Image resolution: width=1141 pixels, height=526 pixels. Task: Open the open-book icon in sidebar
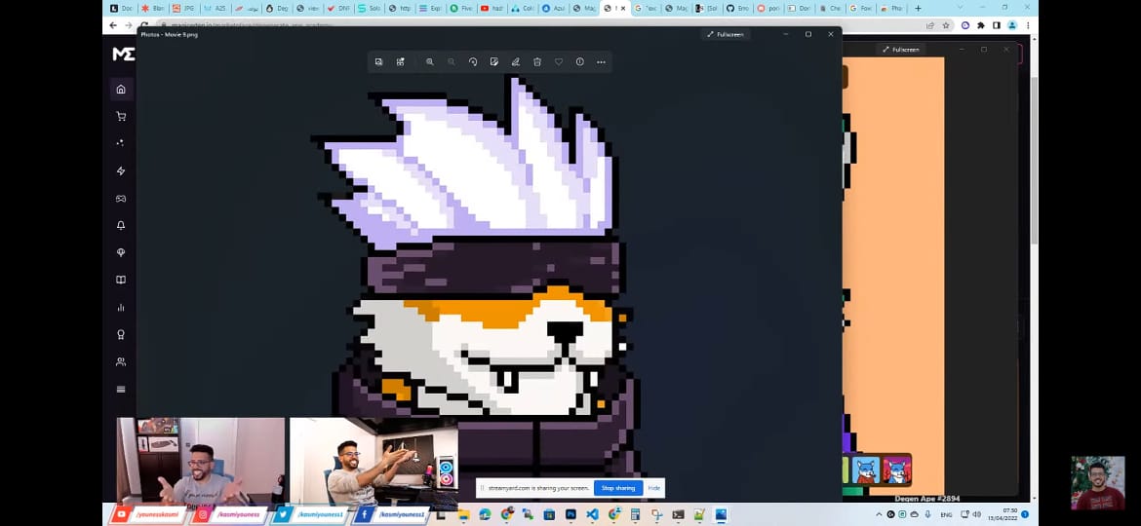(121, 280)
